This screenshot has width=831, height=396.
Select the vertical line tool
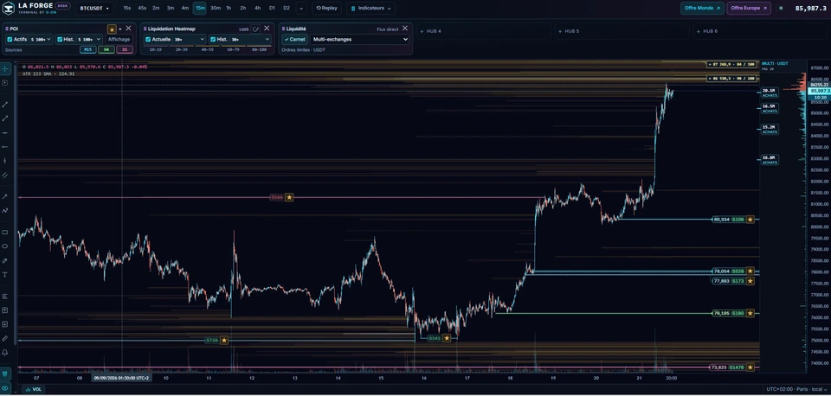point(5,161)
